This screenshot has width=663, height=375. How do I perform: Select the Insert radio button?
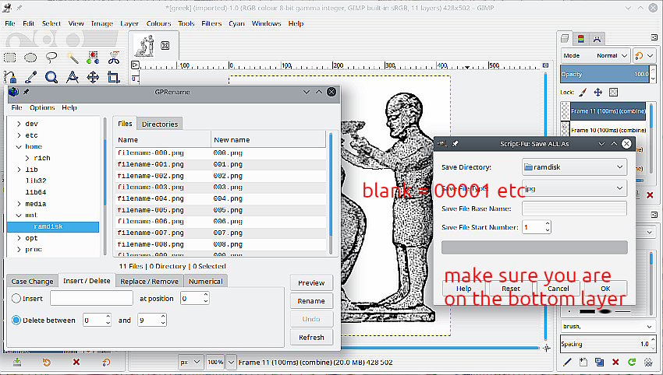pyautogui.click(x=16, y=298)
